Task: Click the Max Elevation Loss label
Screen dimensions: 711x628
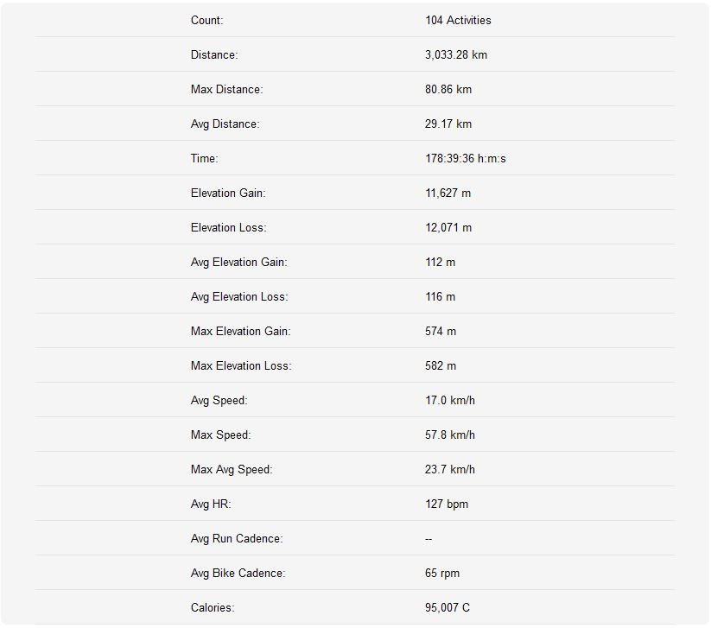Action: pyautogui.click(x=241, y=365)
